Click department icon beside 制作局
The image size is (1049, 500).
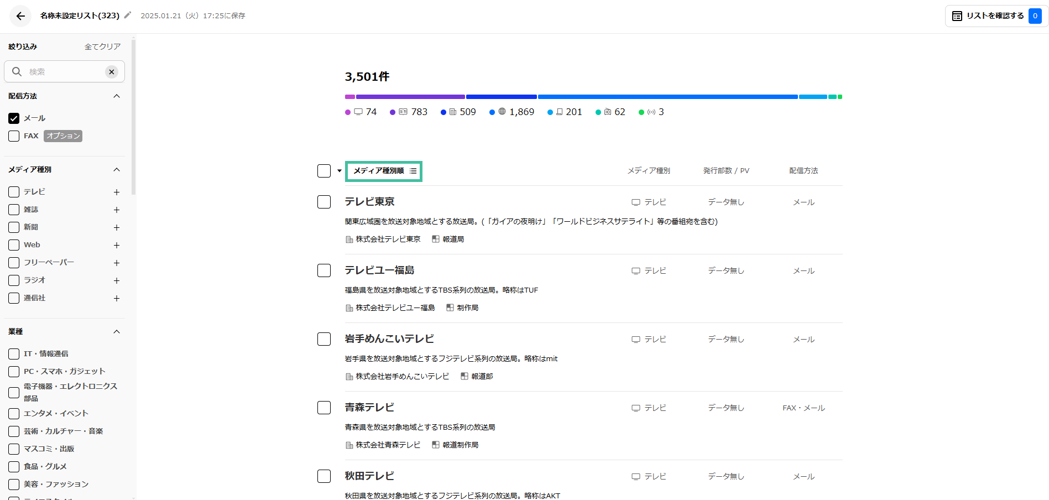[450, 308]
